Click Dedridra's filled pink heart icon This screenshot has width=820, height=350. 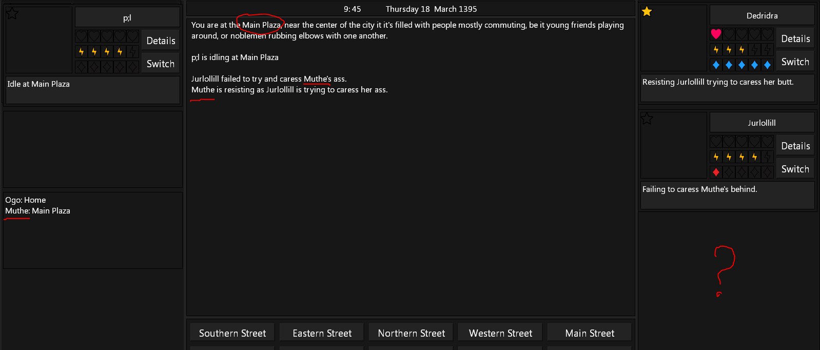point(716,34)
